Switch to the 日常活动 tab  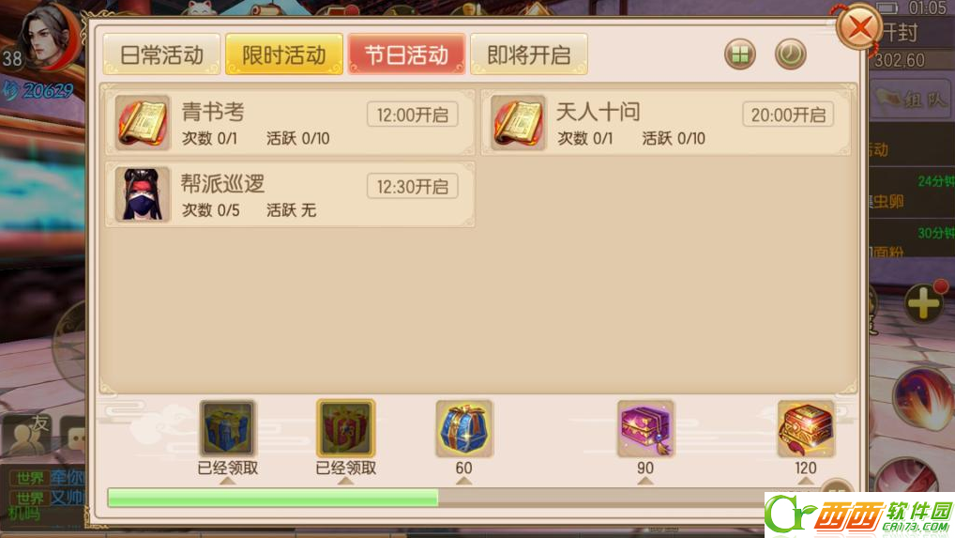161,54
